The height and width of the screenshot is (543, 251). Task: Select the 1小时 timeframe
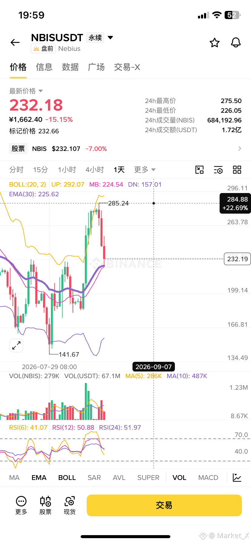(x=67, y=170)
